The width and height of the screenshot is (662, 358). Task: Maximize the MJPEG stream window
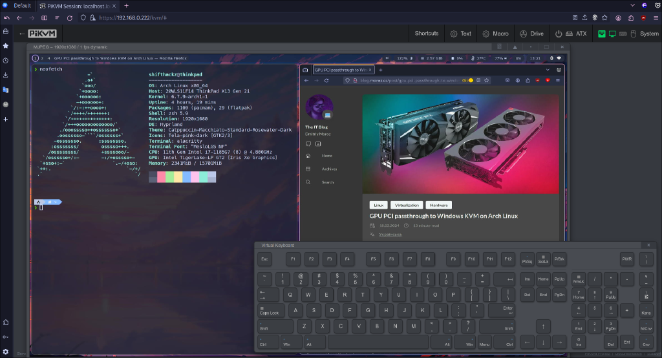click(x=546, y=47)
